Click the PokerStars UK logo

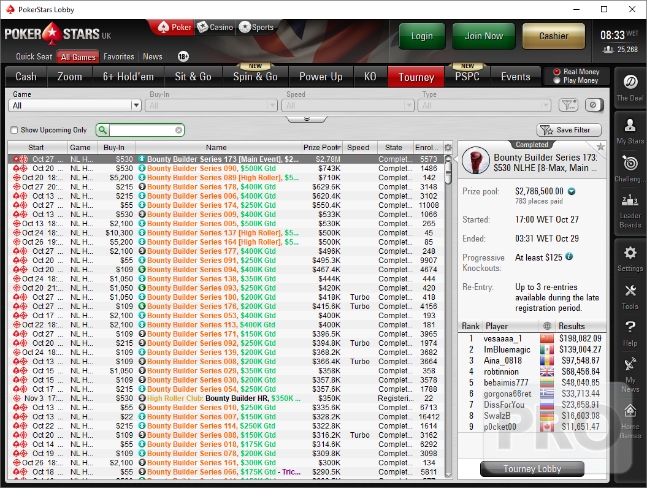click(58, 34)
